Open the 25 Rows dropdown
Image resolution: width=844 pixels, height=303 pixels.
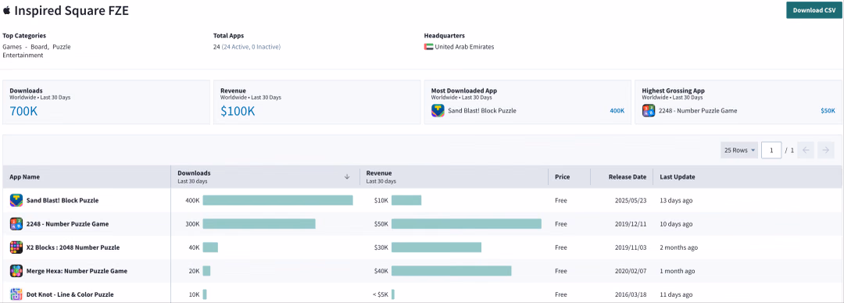pos(739,150)
